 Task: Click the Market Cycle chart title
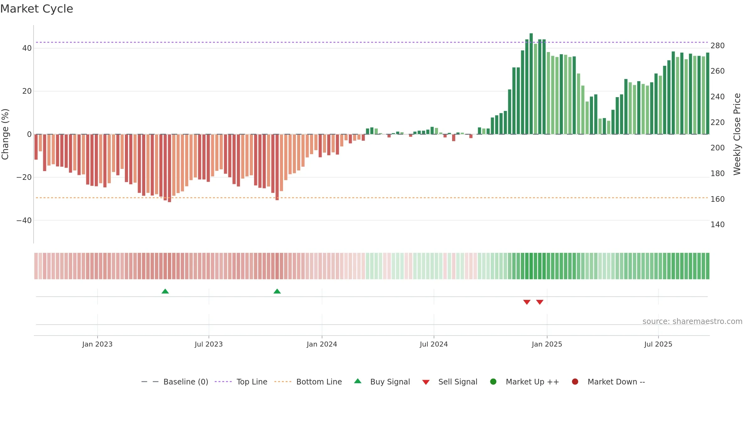click(37, 9)
